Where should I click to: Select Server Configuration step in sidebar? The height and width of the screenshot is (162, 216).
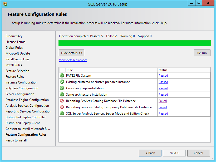[x=20, y=94]
